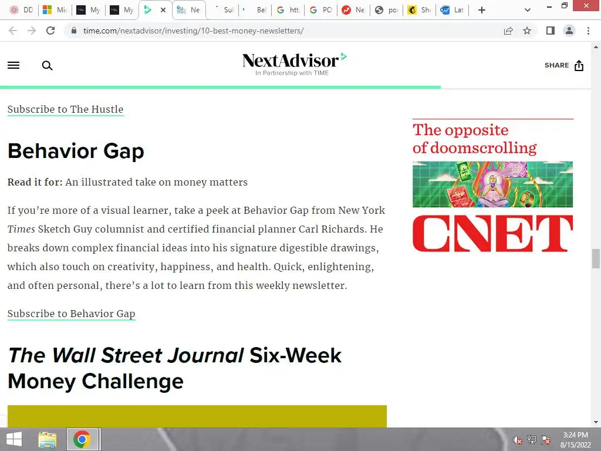The image size is (601, 451).
Task: Expand the tab search chevron
Action: 528,10
